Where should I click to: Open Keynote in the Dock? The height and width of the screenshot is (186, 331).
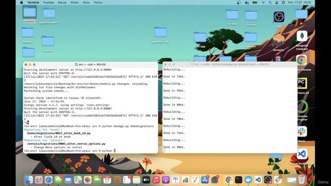[175, 180]
